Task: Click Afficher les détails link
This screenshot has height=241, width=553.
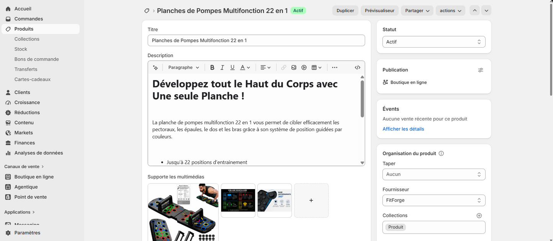Action: point(403,129)
